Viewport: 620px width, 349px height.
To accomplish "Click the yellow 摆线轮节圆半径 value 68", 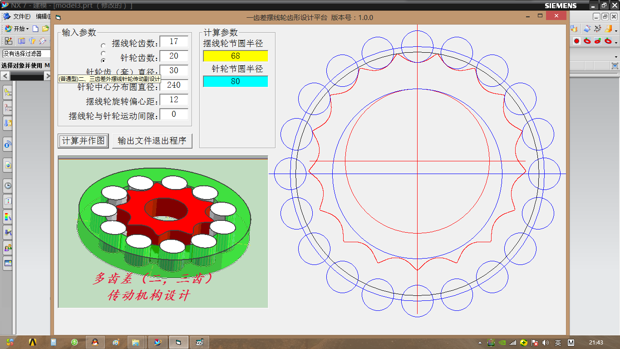I will point(236,56).
